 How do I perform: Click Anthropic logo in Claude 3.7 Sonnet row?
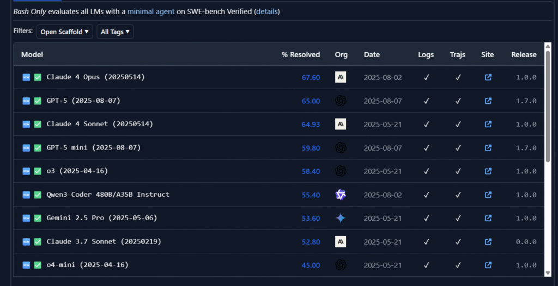click(341, 241)
